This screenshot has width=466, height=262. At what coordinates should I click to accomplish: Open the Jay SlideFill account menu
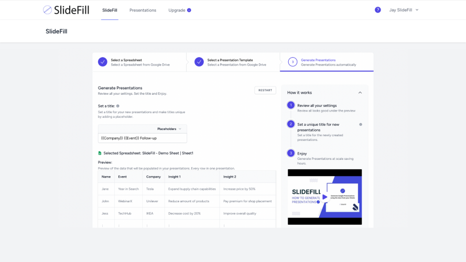(404, 10)
